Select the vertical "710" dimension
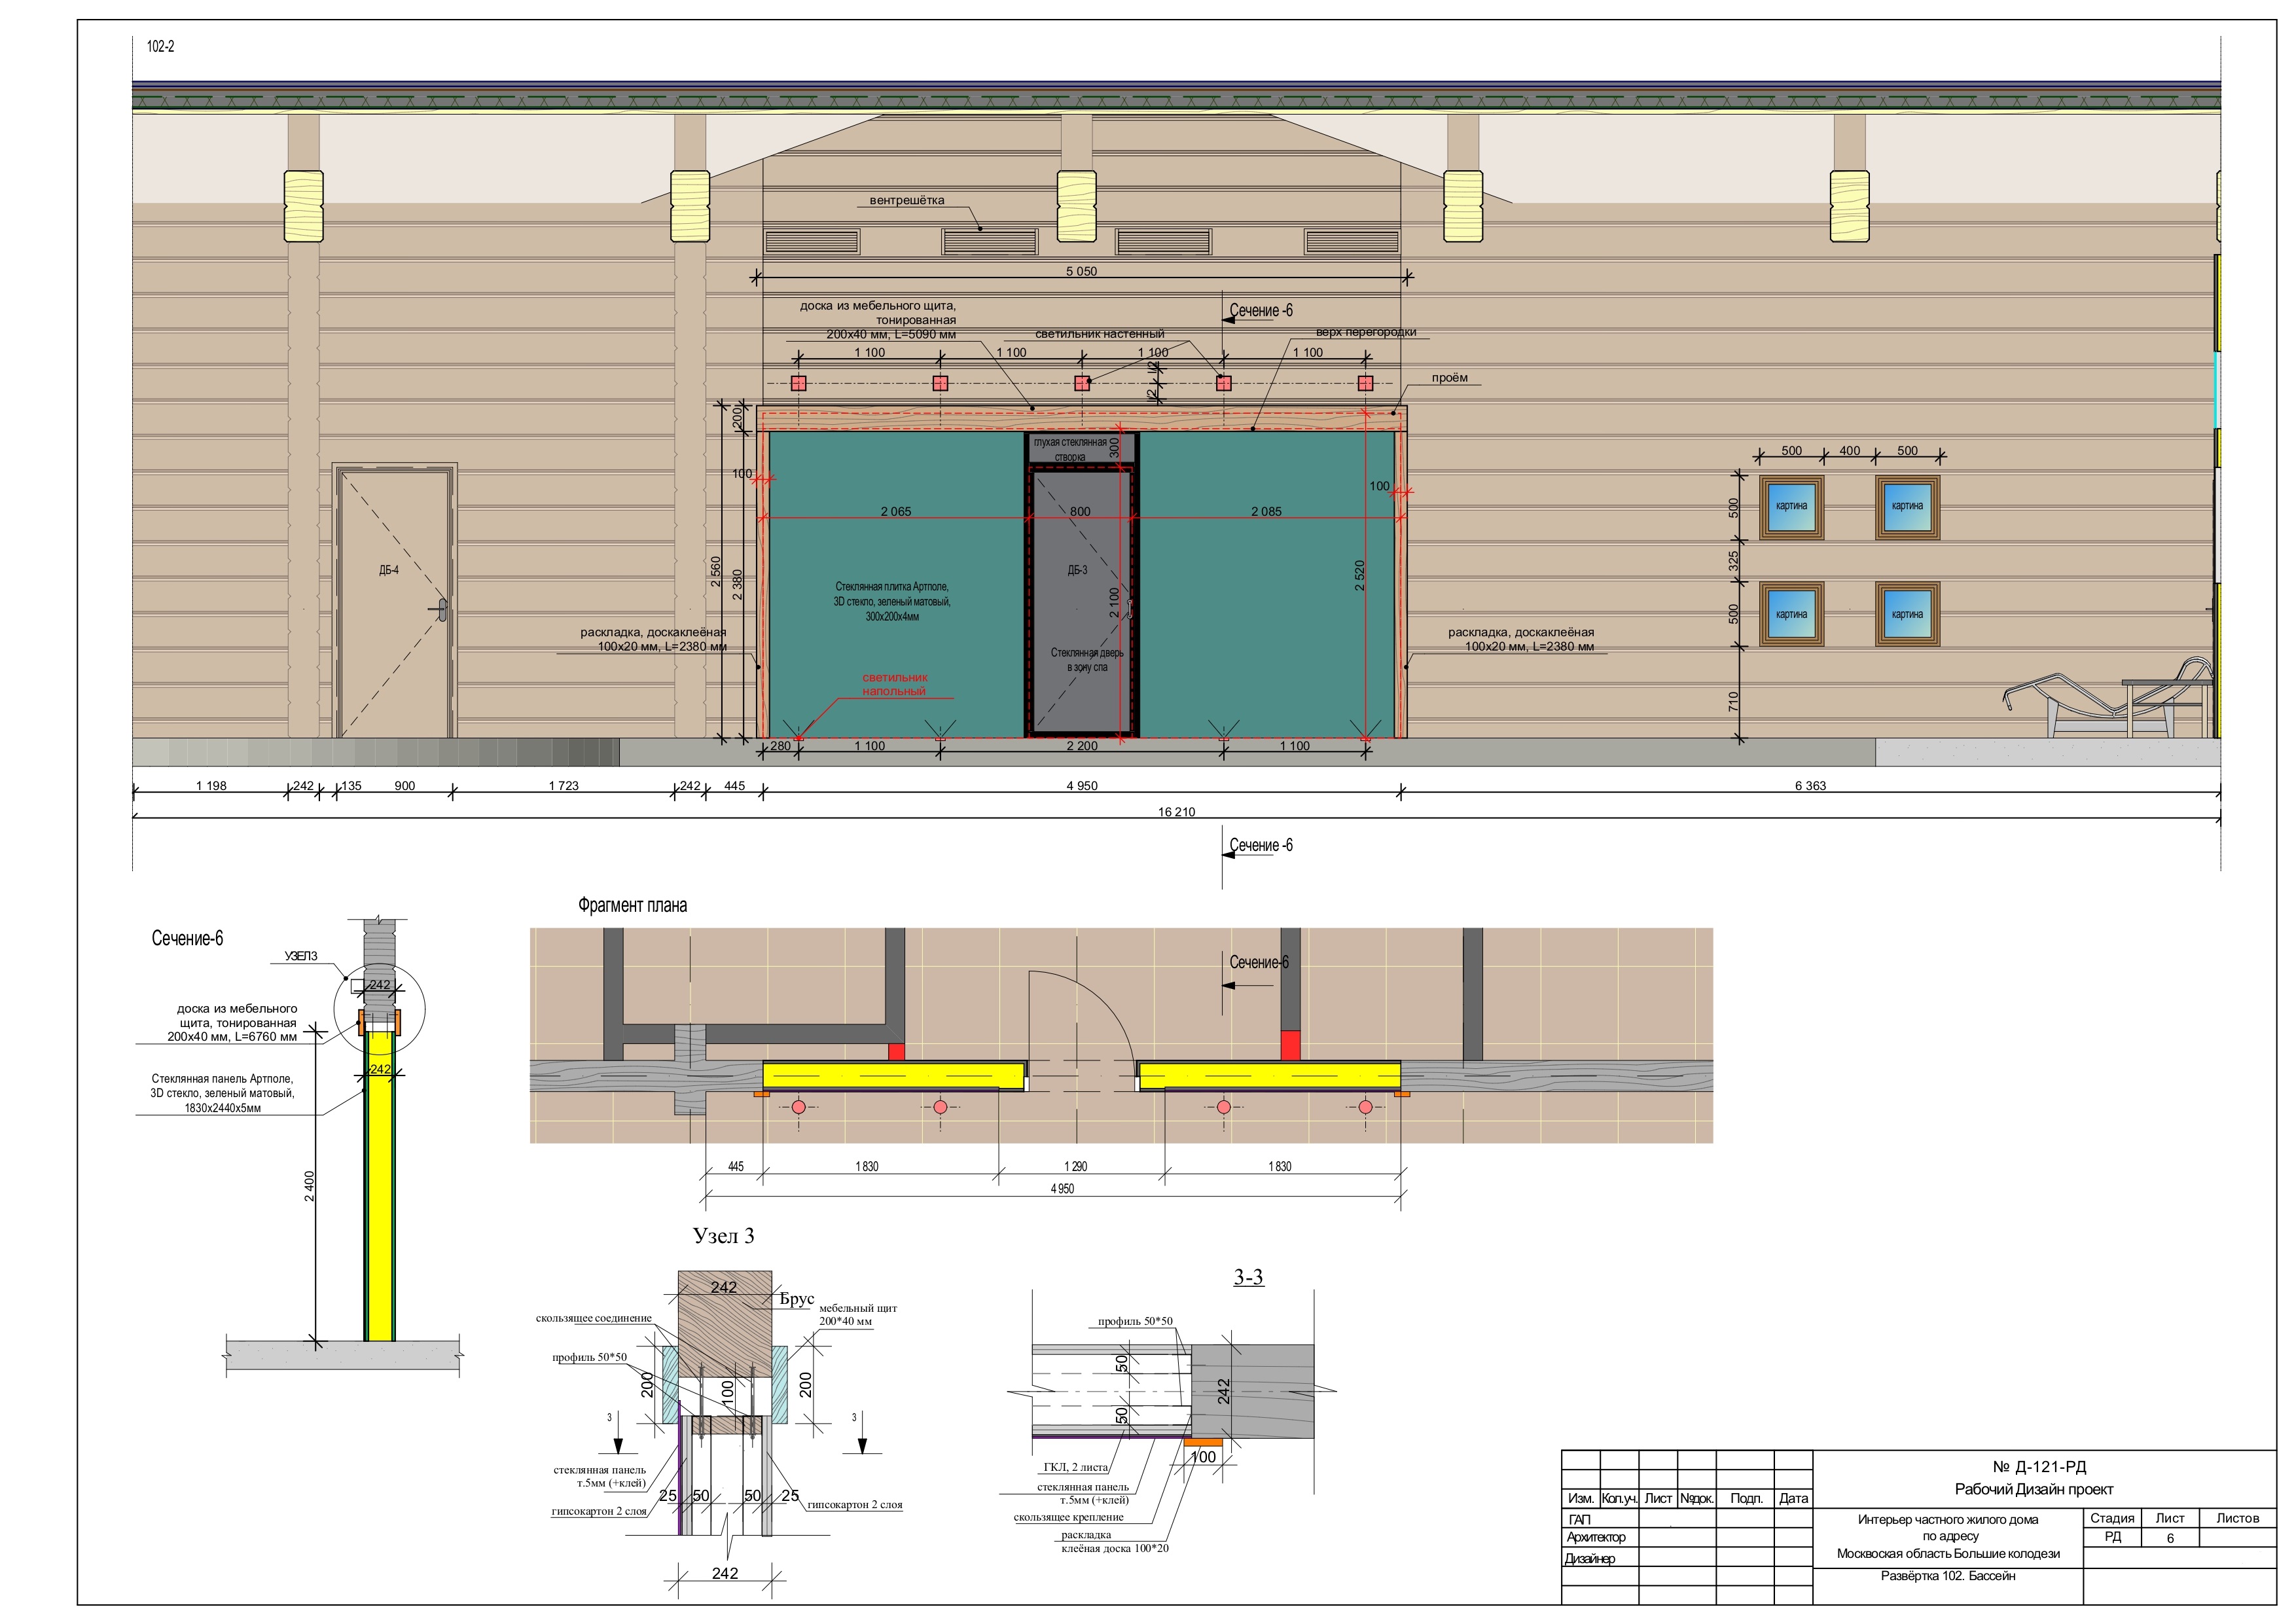 1733,702
